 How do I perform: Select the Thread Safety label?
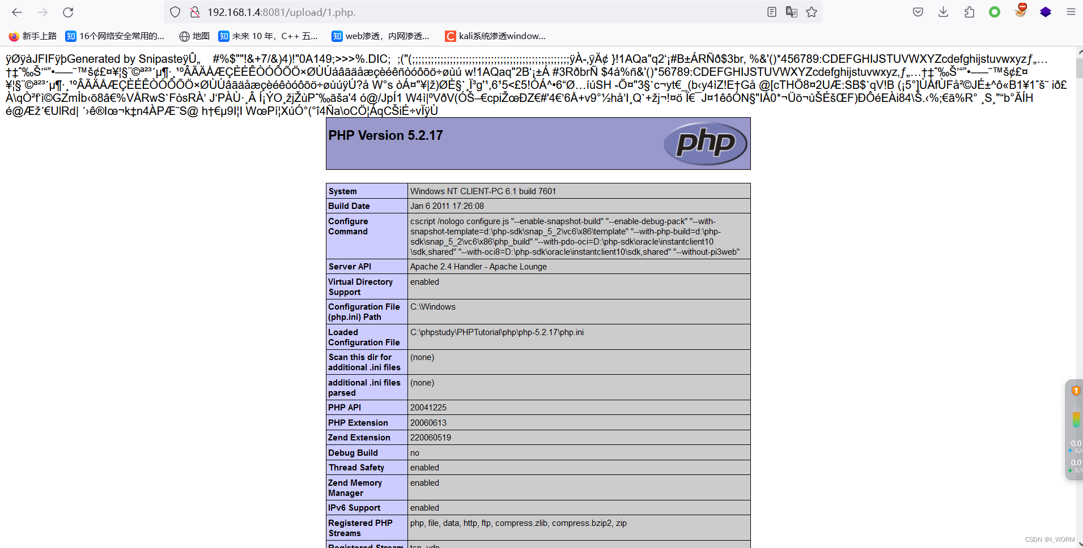coord(356,468)
